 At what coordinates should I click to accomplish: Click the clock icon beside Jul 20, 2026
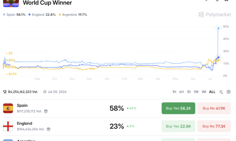(45, 92)
